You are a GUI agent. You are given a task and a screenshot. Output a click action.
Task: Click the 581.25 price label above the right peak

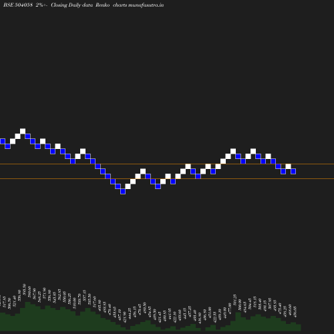point(234,300)
